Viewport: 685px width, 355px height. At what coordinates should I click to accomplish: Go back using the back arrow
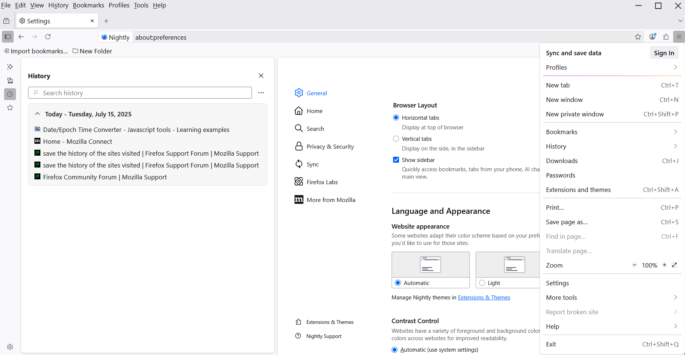click(x=21, y=37)
